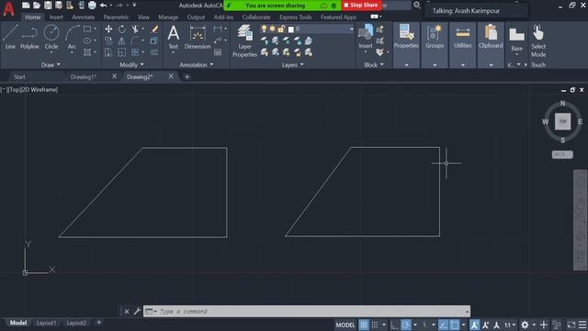Click the Save icon in quick access toolbar
Viewport: 588px width, 331px height.
pyautogui.click(x=48, y=6)
